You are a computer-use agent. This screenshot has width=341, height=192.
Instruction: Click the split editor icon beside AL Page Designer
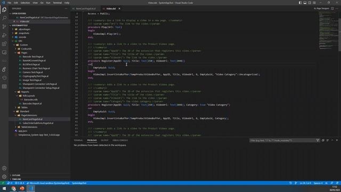pyautogui.click(x=332, y=9)
